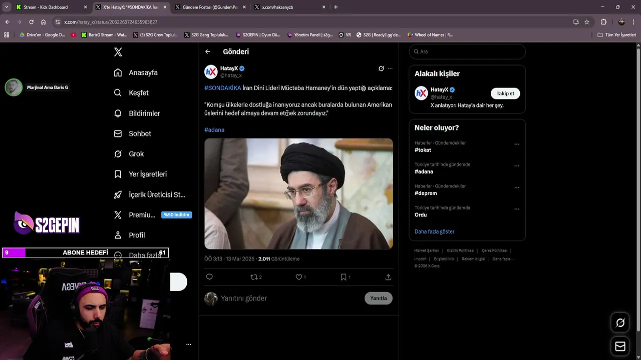Click Takip et to follow HatayX
641x360 pixels.
tap(505, 93)
